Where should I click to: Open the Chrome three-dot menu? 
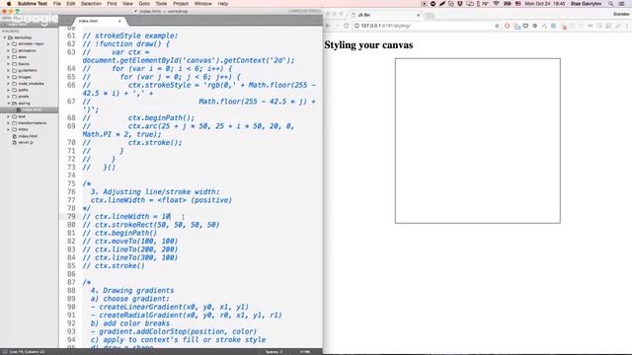[627, 26]
